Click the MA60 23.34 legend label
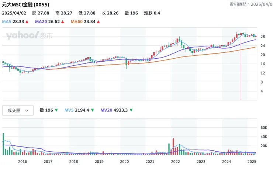The height and width of the screenshot is (169, 273). (83, 22)
